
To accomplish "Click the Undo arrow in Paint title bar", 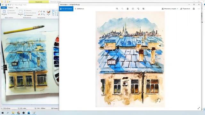I will click(x=9, y=5).
